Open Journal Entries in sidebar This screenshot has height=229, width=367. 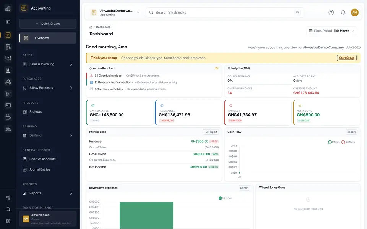48,169
